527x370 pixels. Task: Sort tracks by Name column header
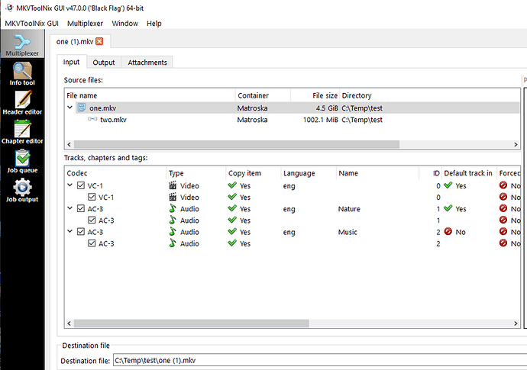[x=377, y=173]
